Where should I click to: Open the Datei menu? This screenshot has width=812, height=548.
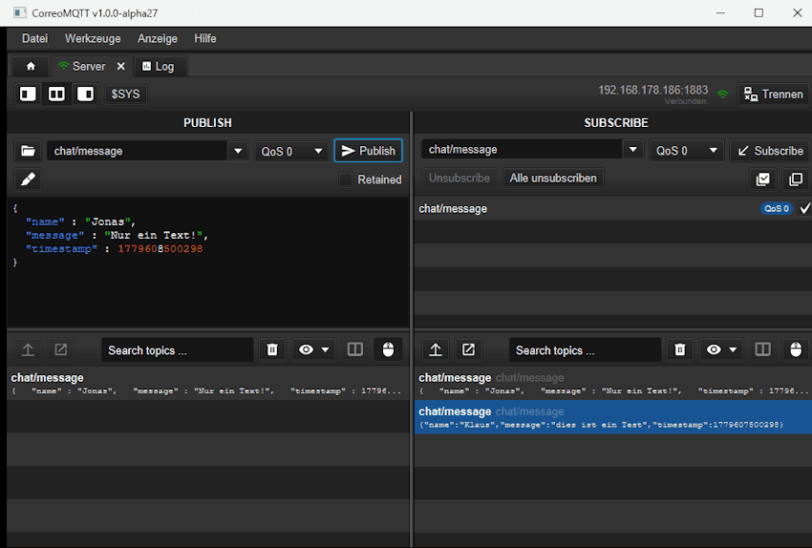click(x=34, y=38)
